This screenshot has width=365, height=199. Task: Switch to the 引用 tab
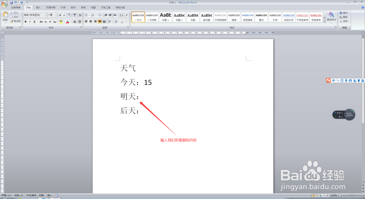coord(63,7)
